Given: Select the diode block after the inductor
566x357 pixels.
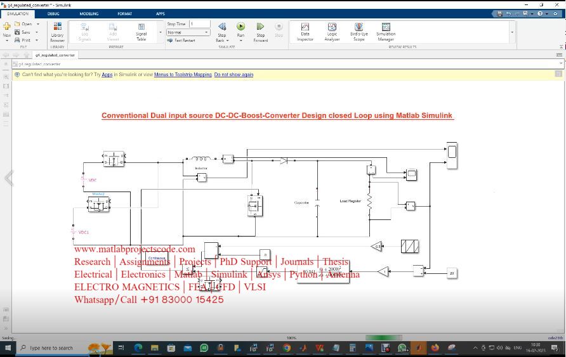Looking at the screenshot, I should click(284, 160).
